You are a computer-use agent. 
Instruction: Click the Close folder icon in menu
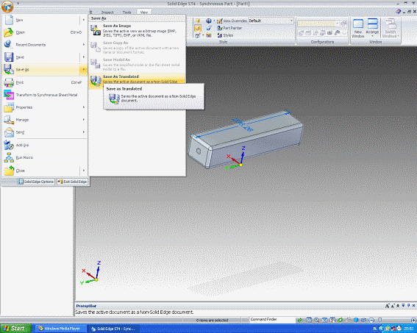coord(9,171)
